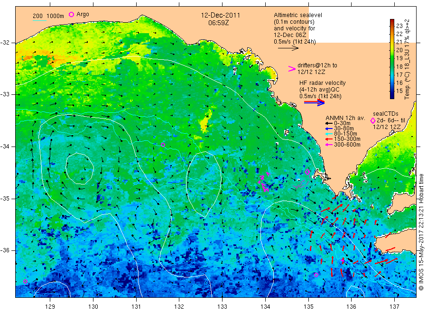This screenshot has width=427, height=313.
Task: Click the '0-30m' depth label
Action: (342, 123)
